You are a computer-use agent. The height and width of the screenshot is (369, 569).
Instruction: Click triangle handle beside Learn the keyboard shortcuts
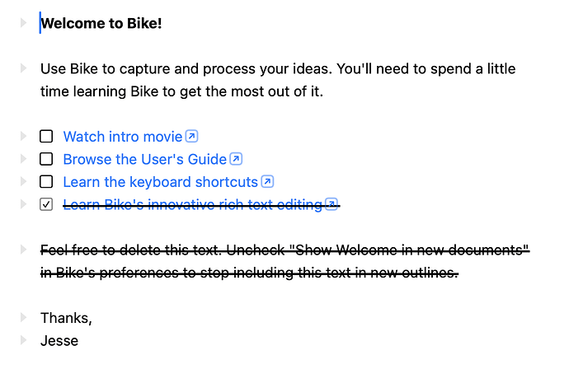tap(24, 181)
